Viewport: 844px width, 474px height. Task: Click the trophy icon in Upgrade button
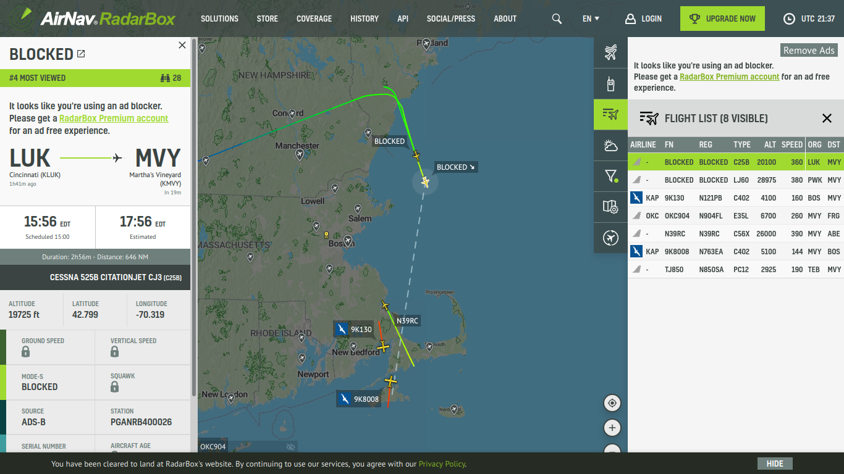point(695,19)
